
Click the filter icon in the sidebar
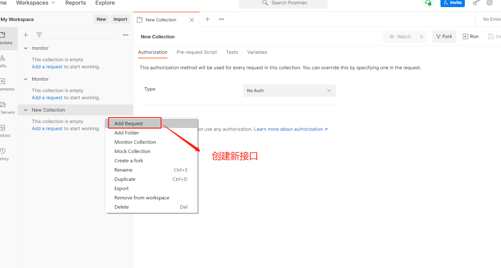pos(39,35)
